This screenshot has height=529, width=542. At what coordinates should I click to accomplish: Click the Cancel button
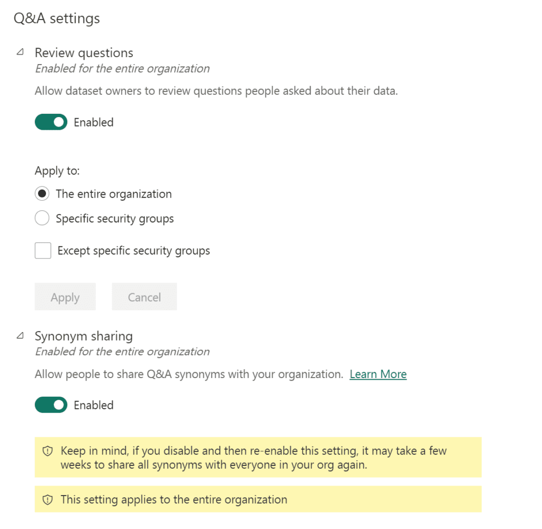[144, 297]
